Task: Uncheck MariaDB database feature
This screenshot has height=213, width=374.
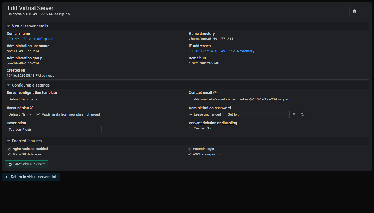Action: (9, 154)
